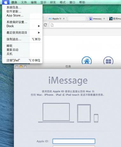121x147 pixels.
Task: Click the page icon in address bar
Action: (x=52, y=25)
